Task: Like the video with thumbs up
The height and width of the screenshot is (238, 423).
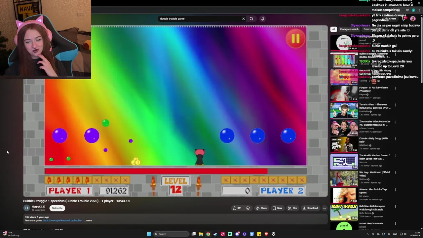Action: tap(237, 208)
